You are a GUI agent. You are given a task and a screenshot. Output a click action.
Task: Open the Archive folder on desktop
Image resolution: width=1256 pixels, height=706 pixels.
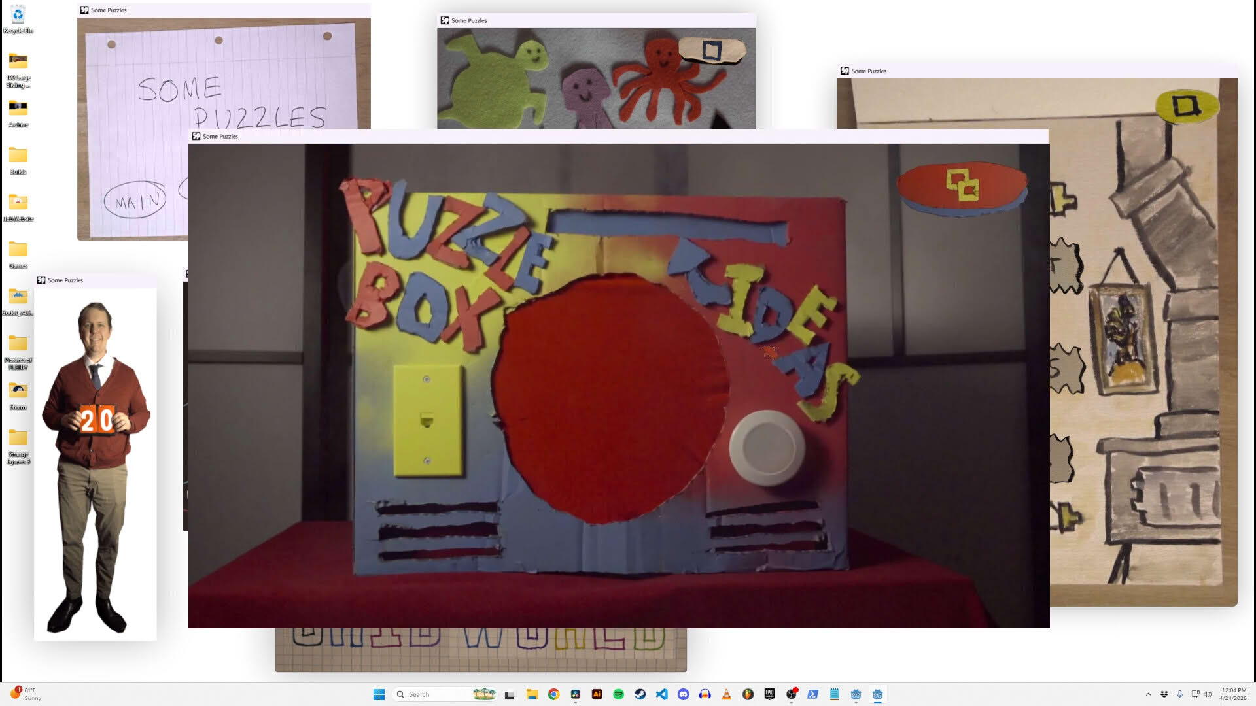[x=18, y=112]
